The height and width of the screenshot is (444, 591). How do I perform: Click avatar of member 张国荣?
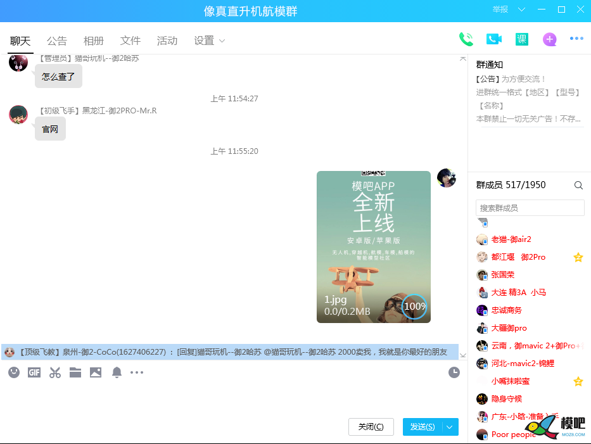[x=482, y=275]
